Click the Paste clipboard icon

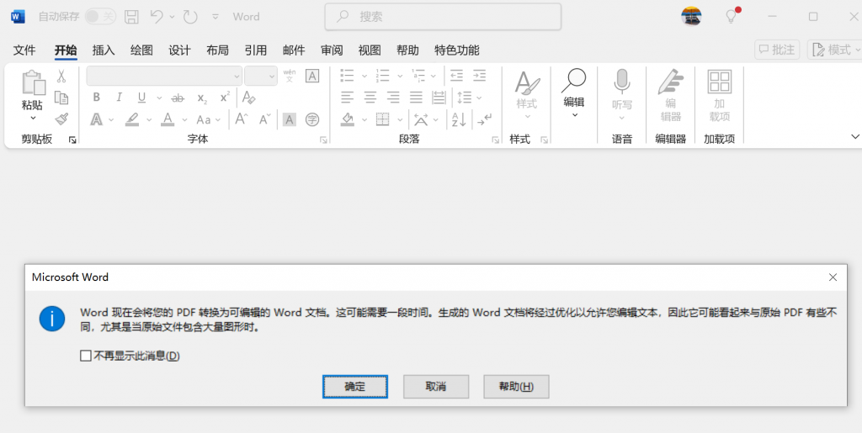click(33, 83)
